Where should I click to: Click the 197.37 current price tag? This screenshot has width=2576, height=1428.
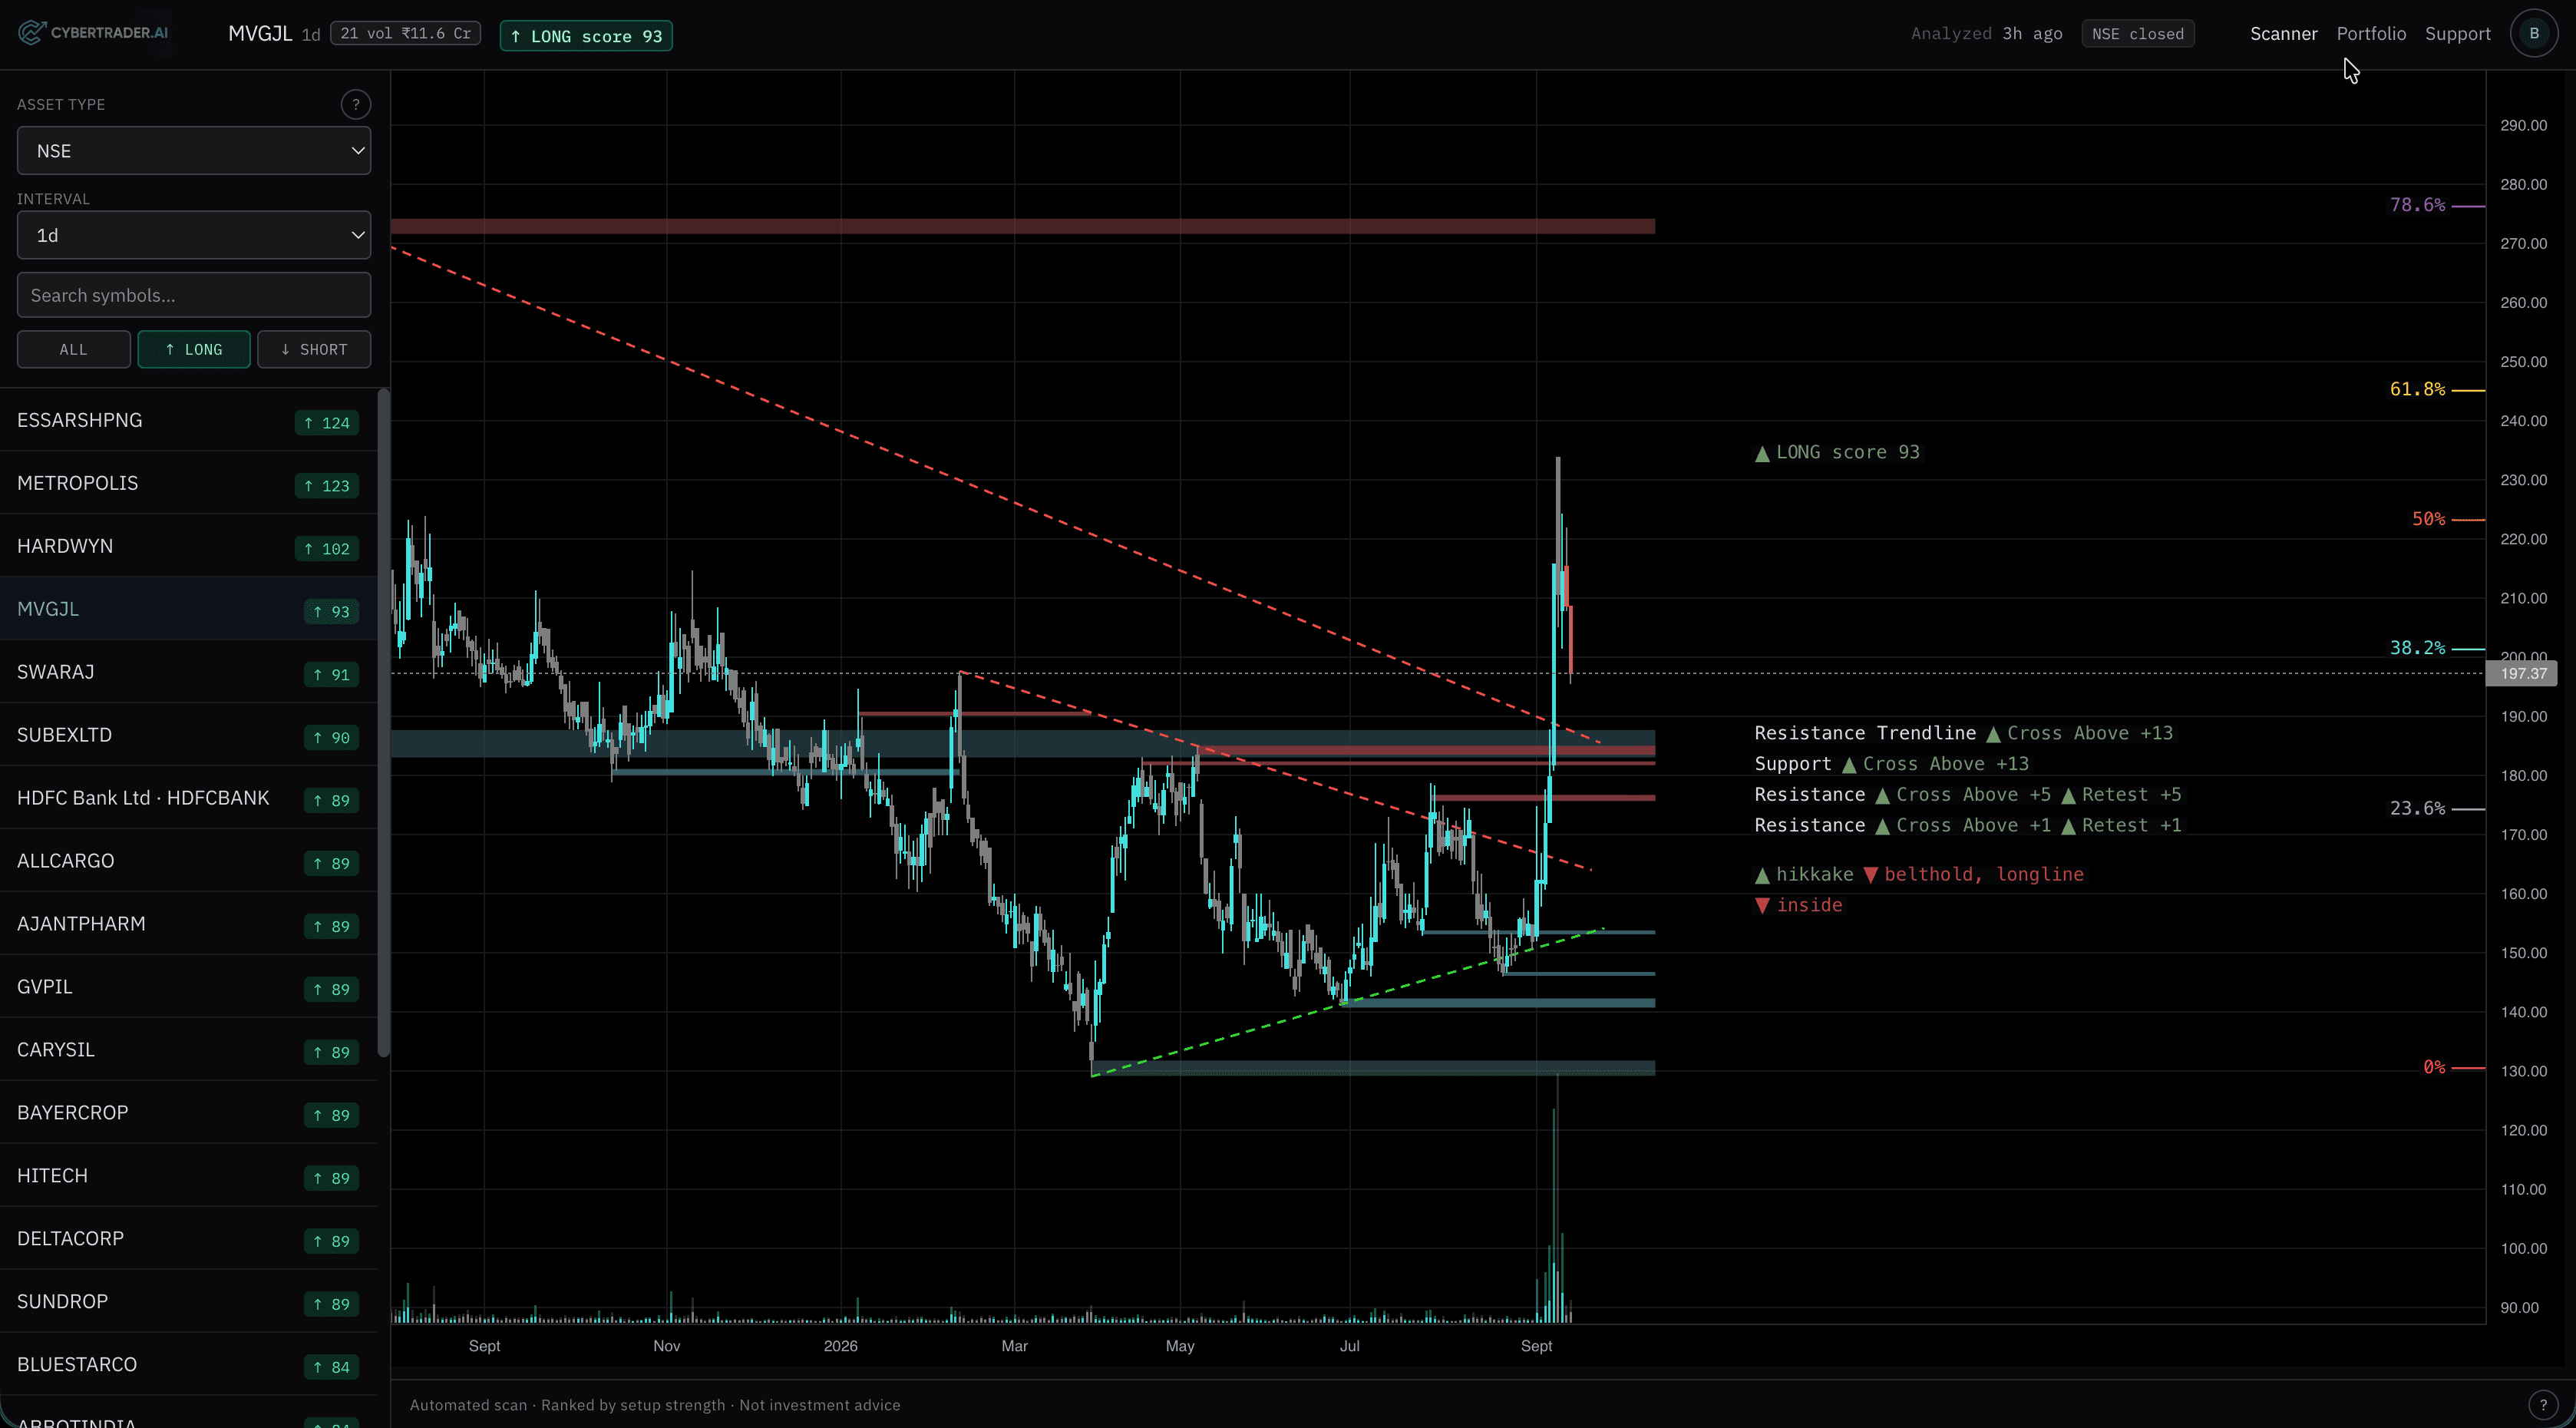[x=2522, y=674]
